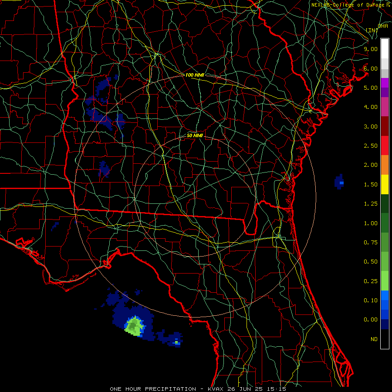Select the bright red legend swatch
This screenshot has width=392, height=392.
pyautogui.click(x=385, y=145)
